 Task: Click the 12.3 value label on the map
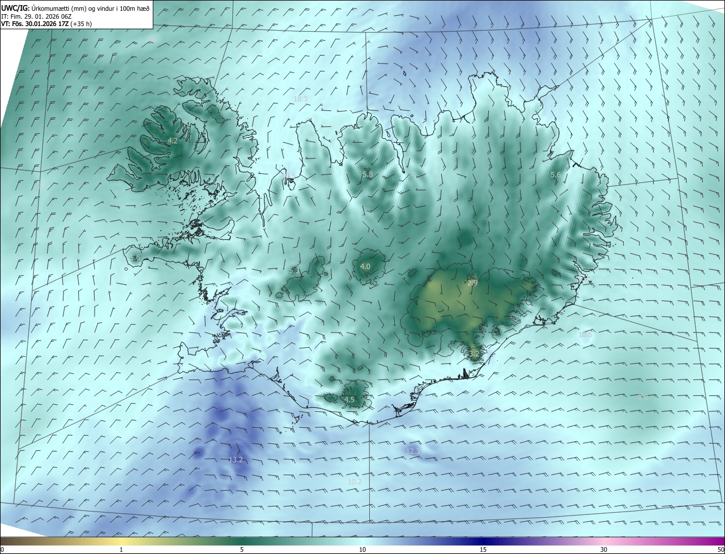[413, 451]
